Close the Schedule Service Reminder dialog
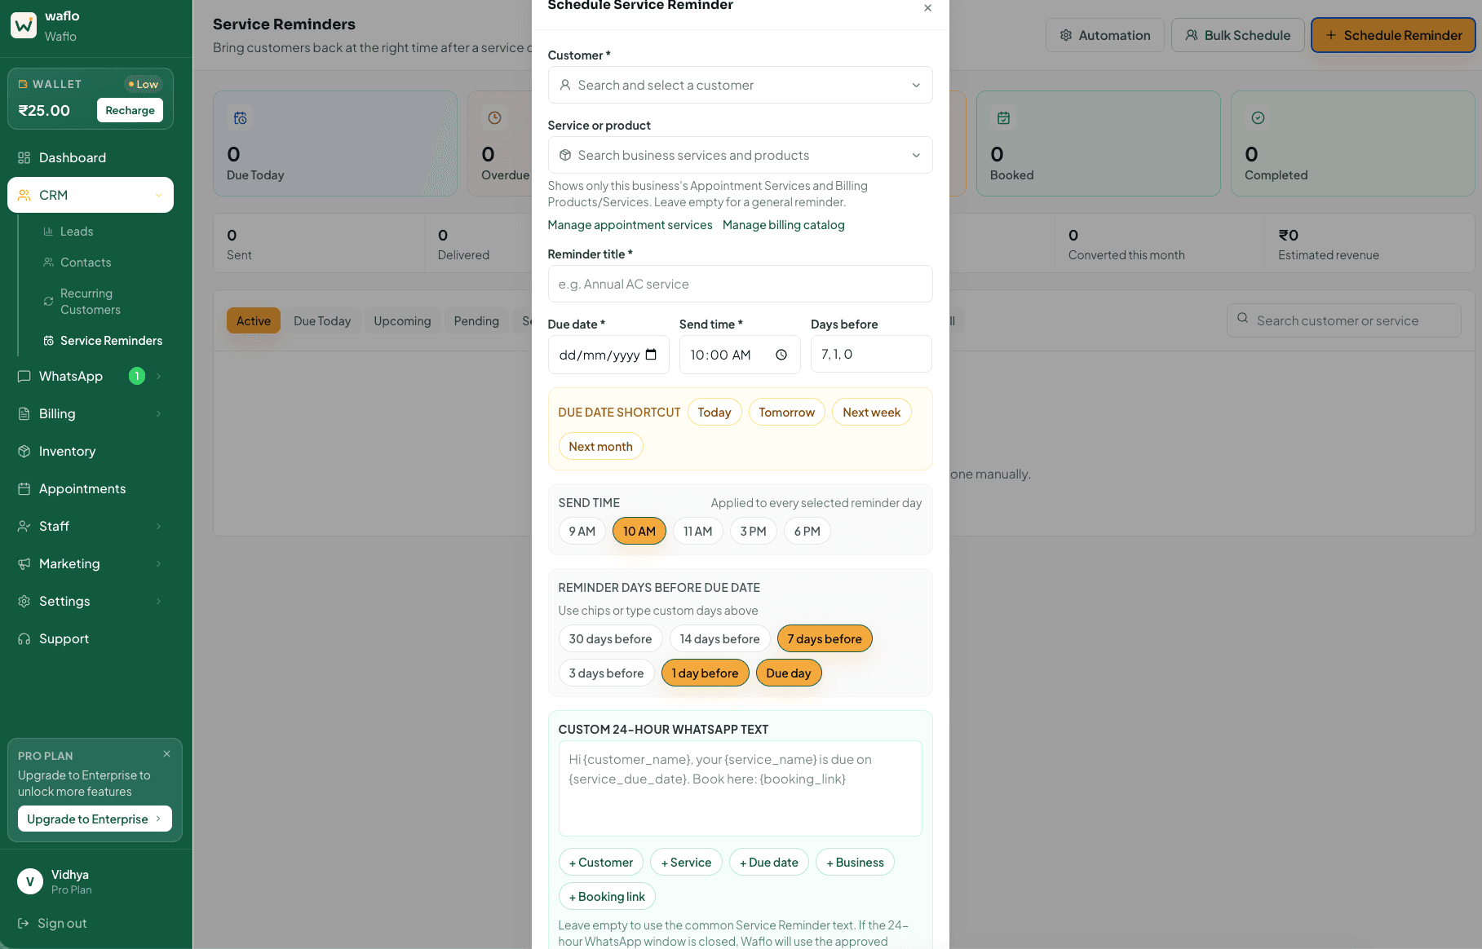 click(x=927, y=8)
